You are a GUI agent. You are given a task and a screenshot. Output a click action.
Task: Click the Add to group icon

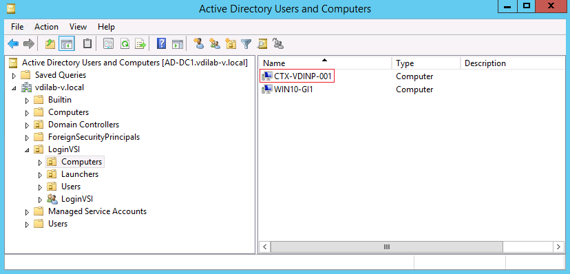pos(278,44)
